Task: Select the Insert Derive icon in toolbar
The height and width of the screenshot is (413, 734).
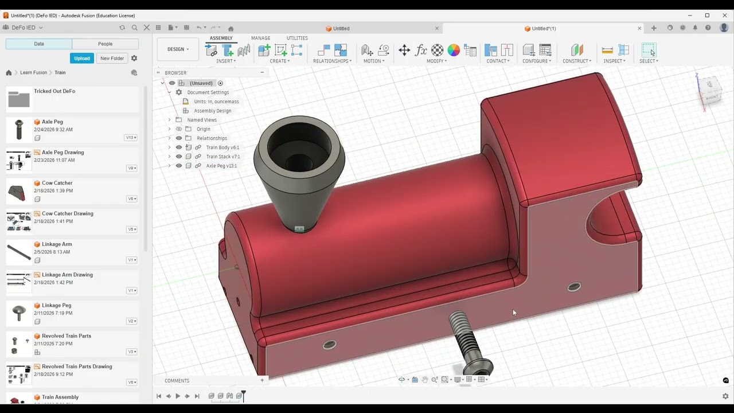Action: click(x=212, y=50)
